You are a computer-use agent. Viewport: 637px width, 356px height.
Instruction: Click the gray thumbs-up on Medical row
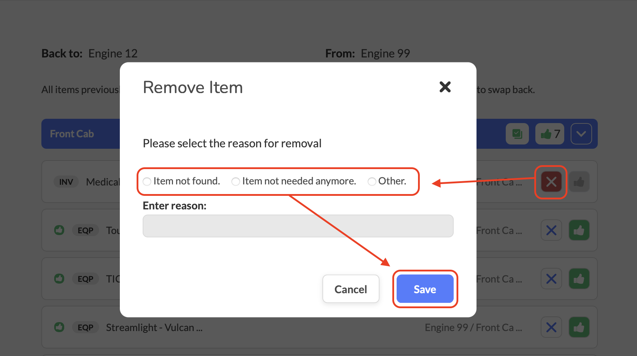click(579, 182)
